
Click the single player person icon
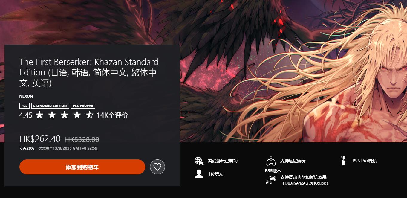coord(199,174)
